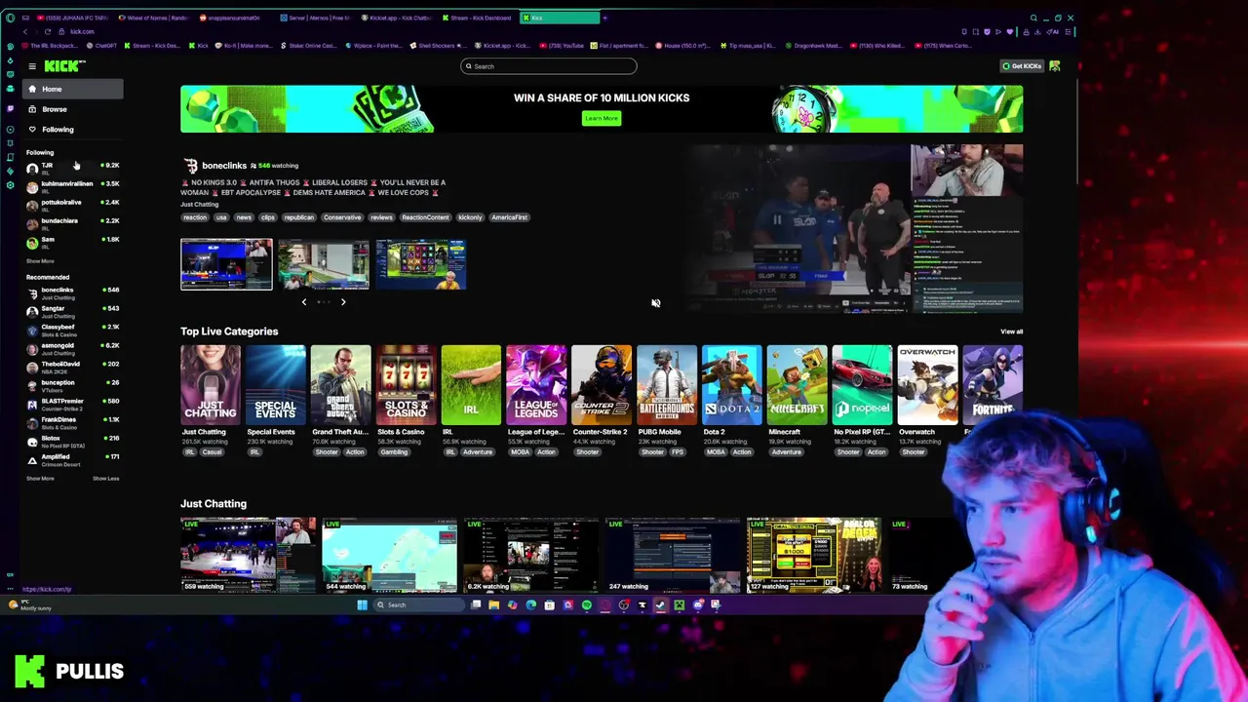Open recommended channel Amplified

pyautogui.click(x=73, y=459)
